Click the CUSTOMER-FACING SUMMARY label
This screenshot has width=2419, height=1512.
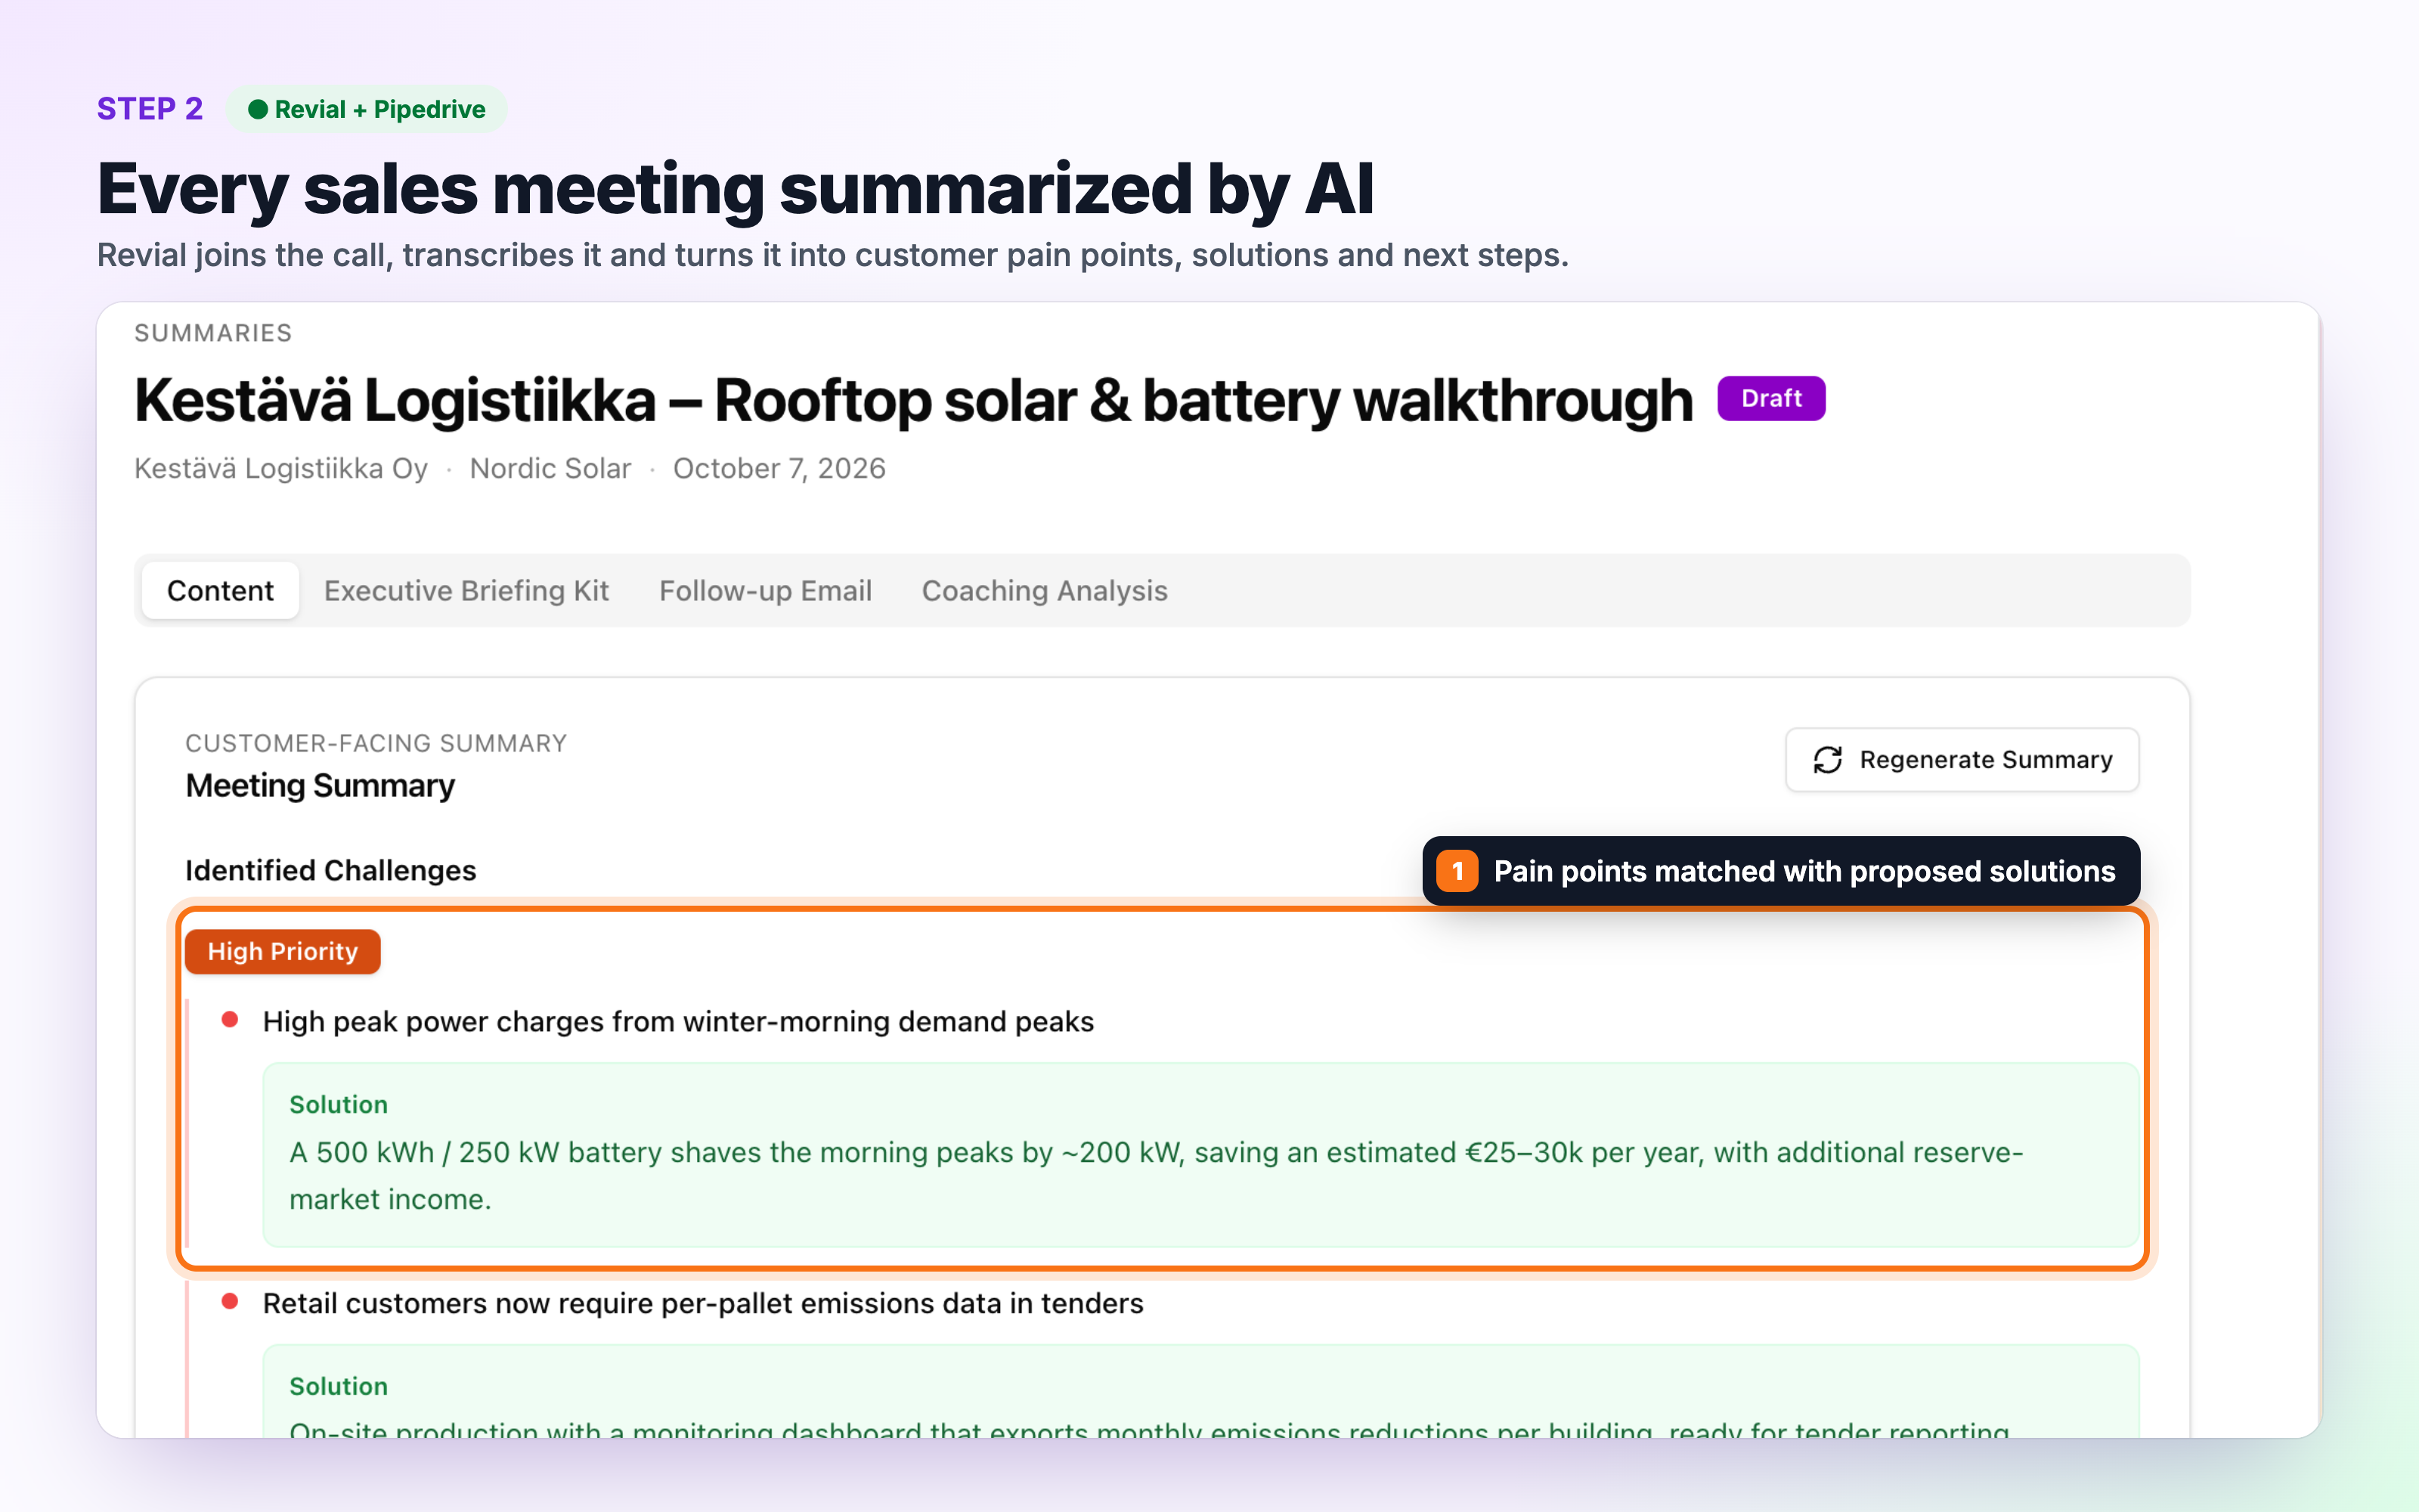pyautogui.click(x=376, y=743)
